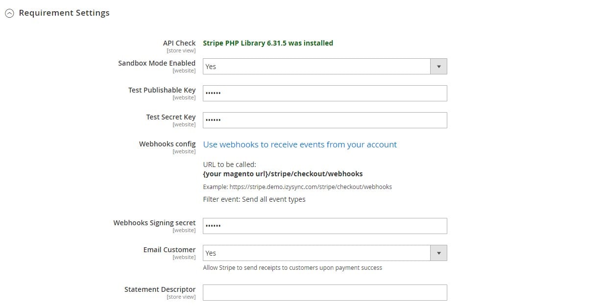Click the URL to be called text
Image resolution: width=607 pixels, height=308 pixels.
229,165
